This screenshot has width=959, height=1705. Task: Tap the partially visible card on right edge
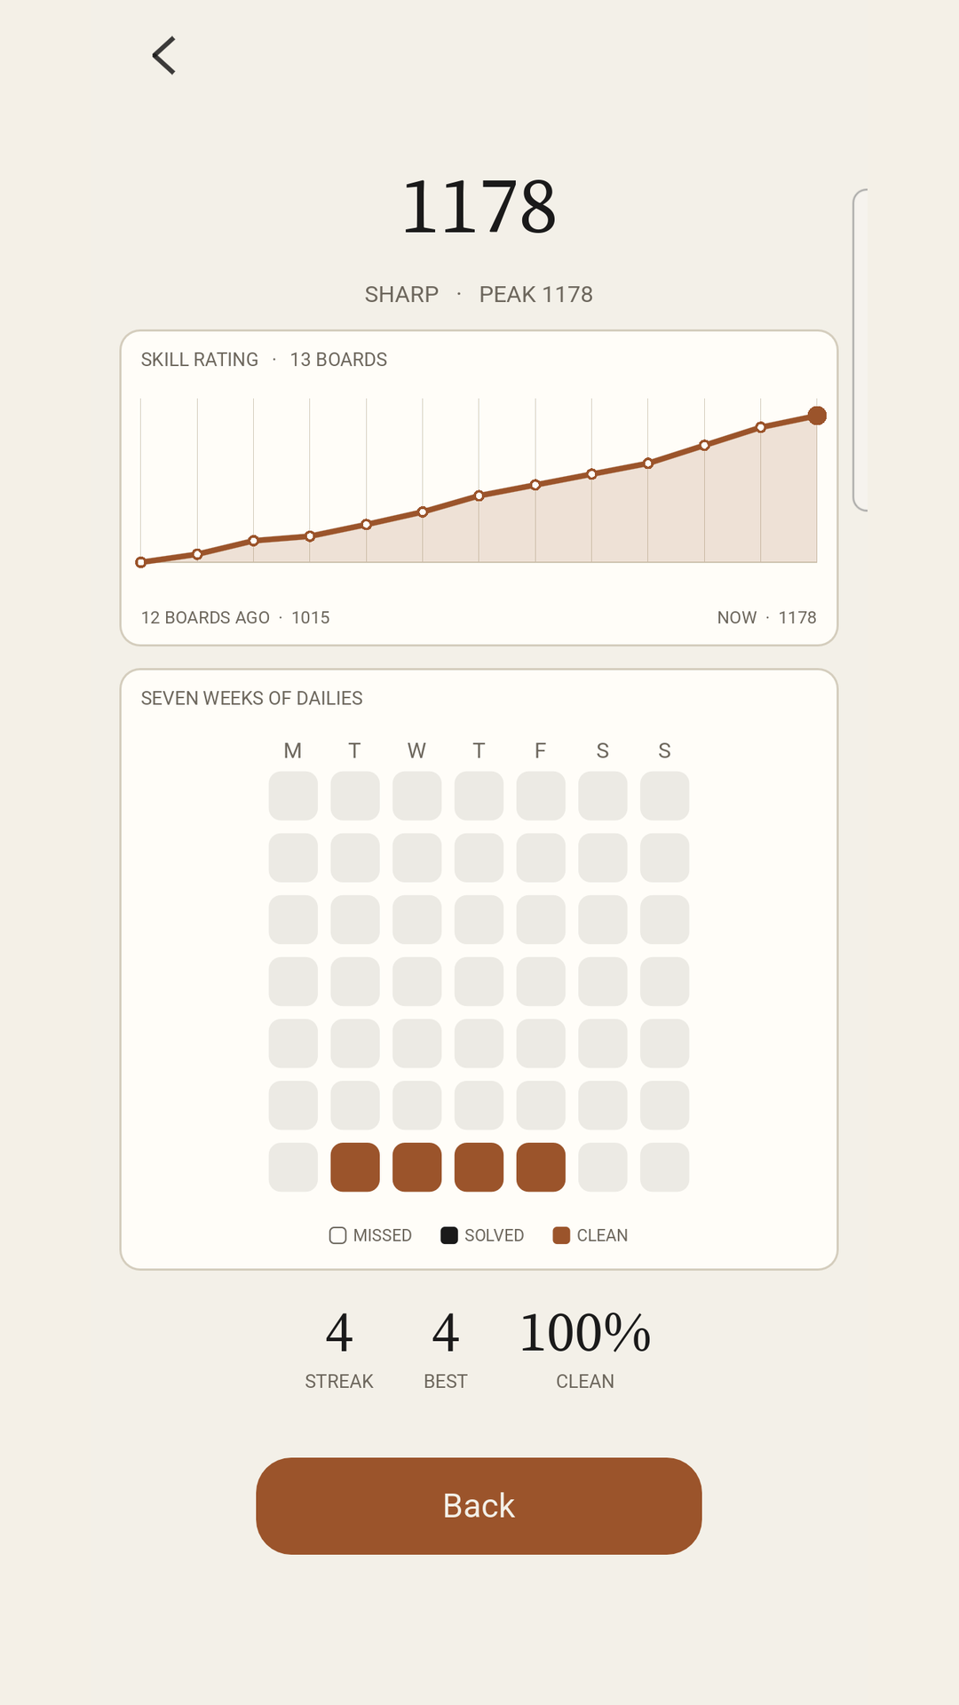tap(860, 350)
